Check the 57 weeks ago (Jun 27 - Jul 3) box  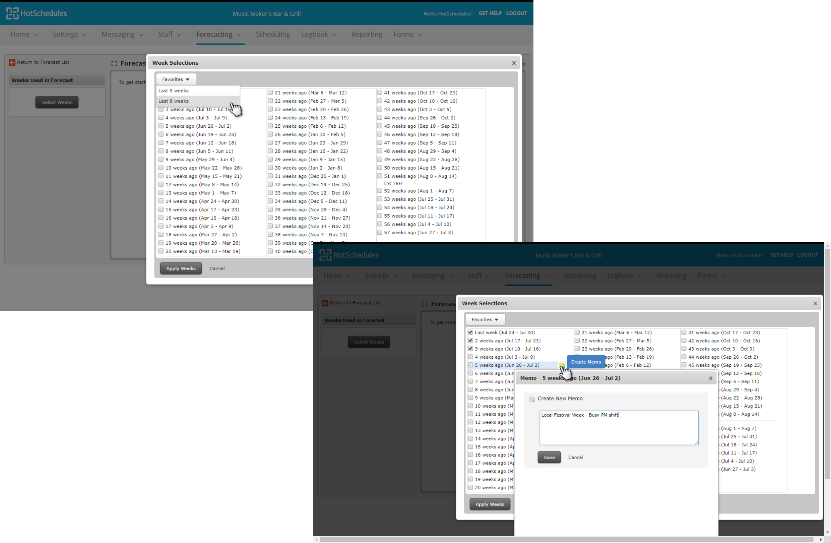pos(379,233)
